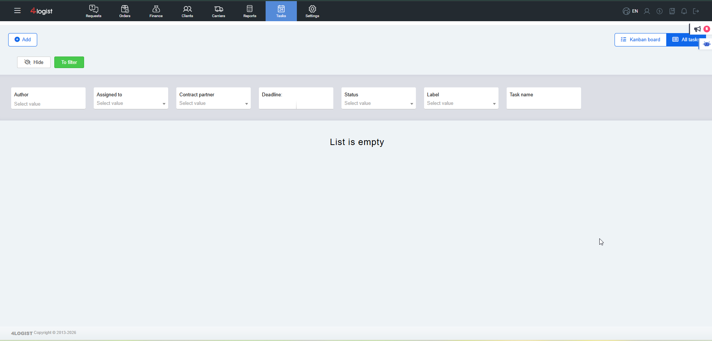The height and width of the screenshot is (341, 712).
Task: Click the Add task button
Action: [x=23, y=40]
